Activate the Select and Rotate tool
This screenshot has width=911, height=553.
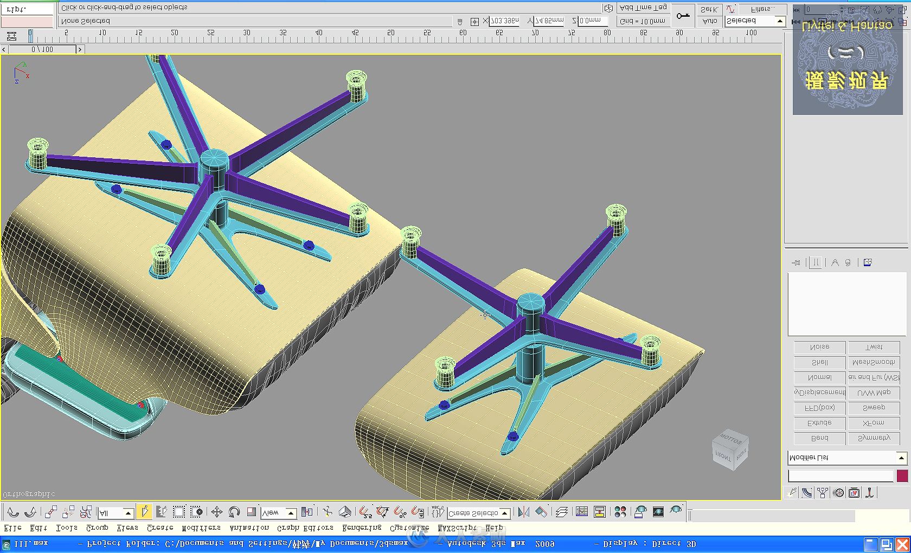point(234,512)
